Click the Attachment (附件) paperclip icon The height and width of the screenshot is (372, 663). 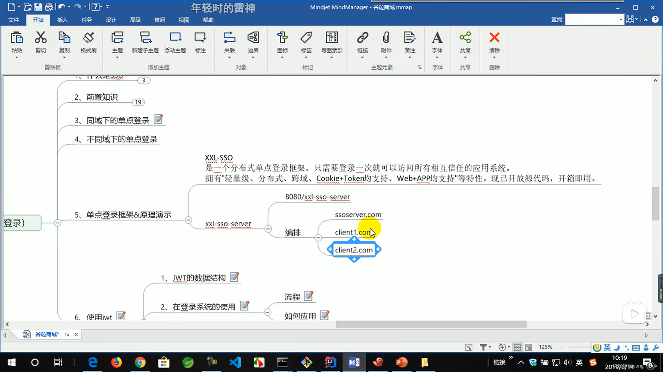(x=386, y=38)
